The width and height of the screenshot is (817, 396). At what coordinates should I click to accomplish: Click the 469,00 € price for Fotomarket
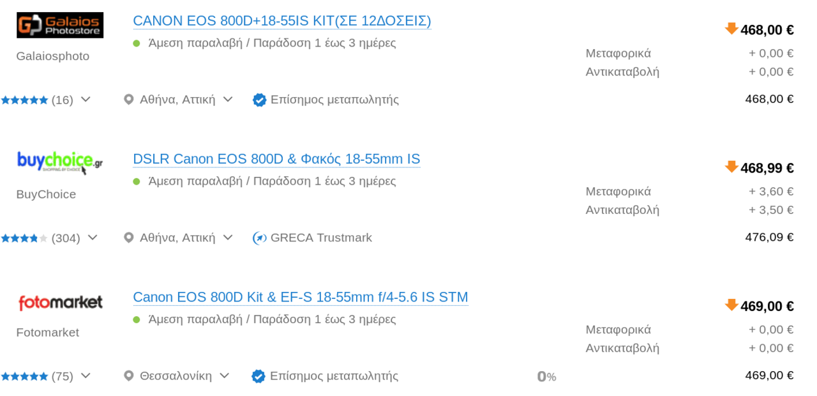click(x=767, y=307)
